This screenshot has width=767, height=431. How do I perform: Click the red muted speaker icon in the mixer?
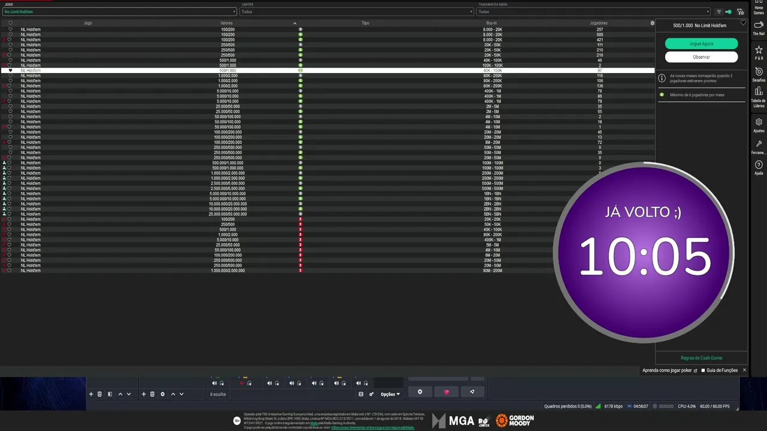[242, 383]
